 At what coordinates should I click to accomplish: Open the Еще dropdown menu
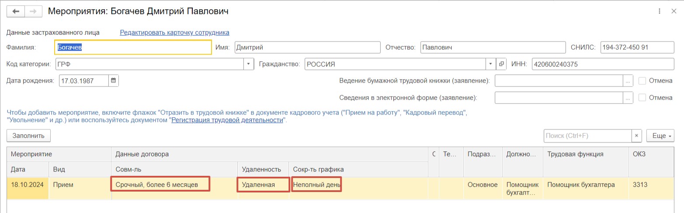[660, 136]
